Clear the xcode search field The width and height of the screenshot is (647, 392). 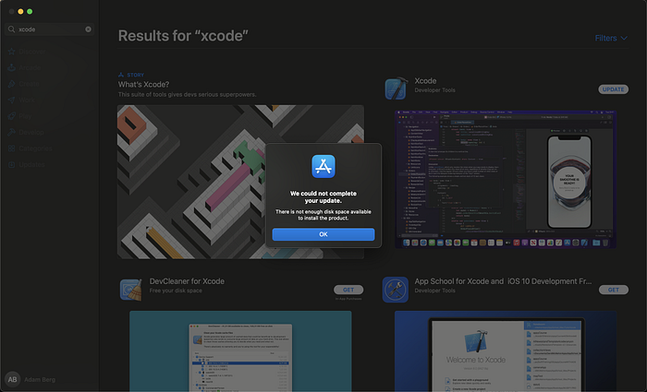tap(89, 30)
